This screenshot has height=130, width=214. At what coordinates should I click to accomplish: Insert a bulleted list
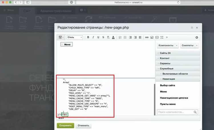125,37
